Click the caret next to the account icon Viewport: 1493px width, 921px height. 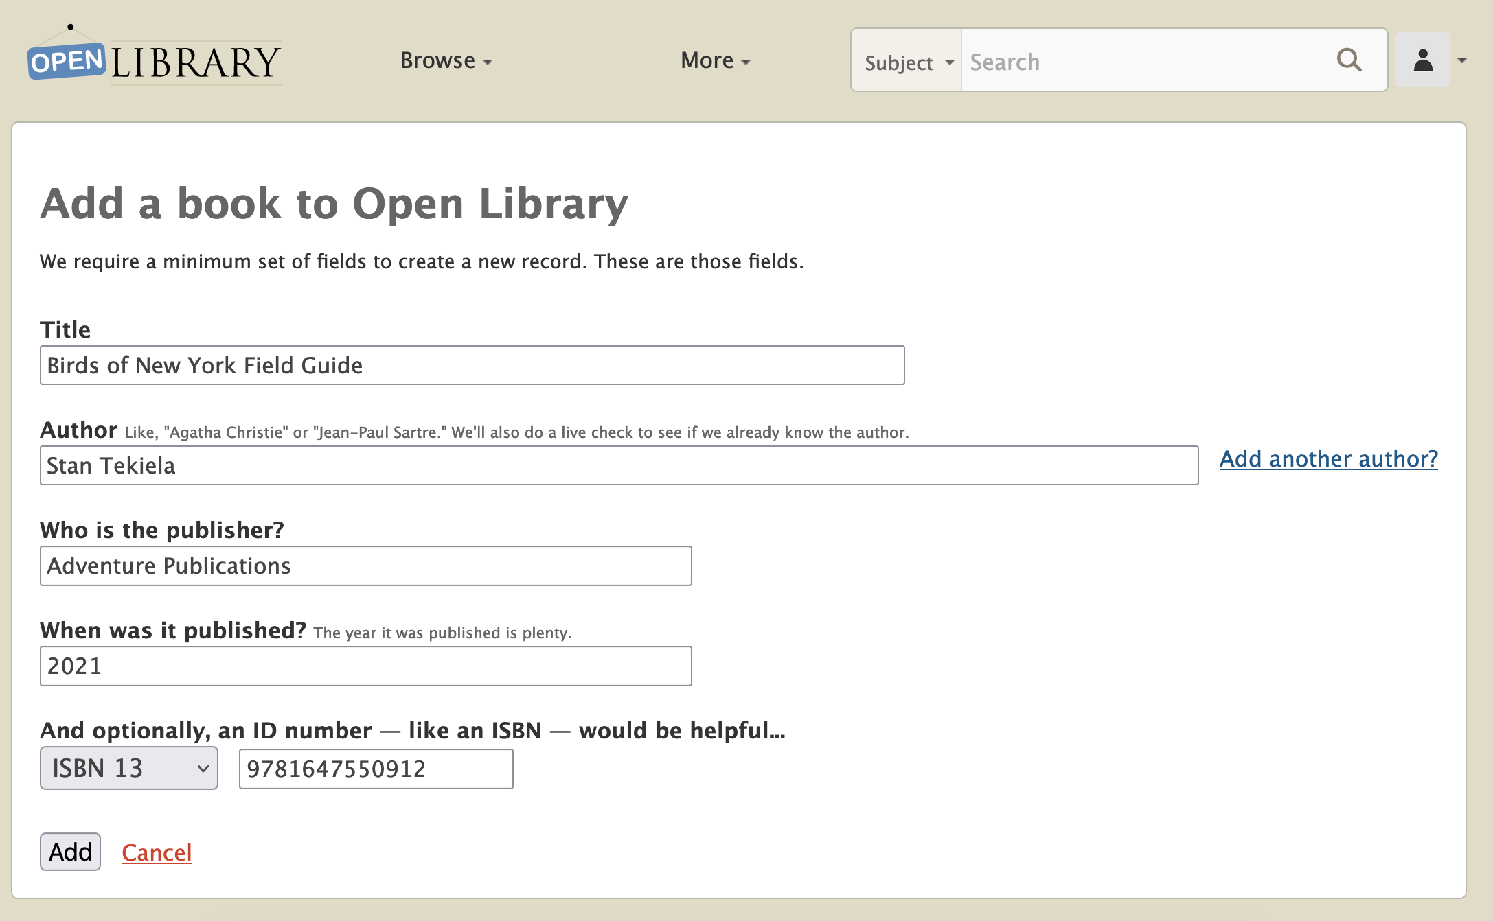click(x=1461, y=60)
